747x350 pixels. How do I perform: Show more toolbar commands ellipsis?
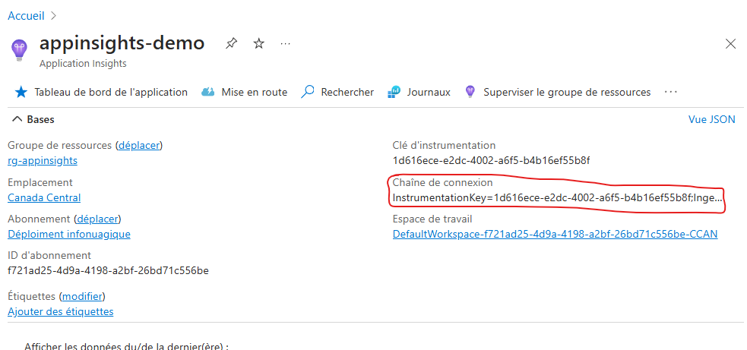click(x=670, y=92)
